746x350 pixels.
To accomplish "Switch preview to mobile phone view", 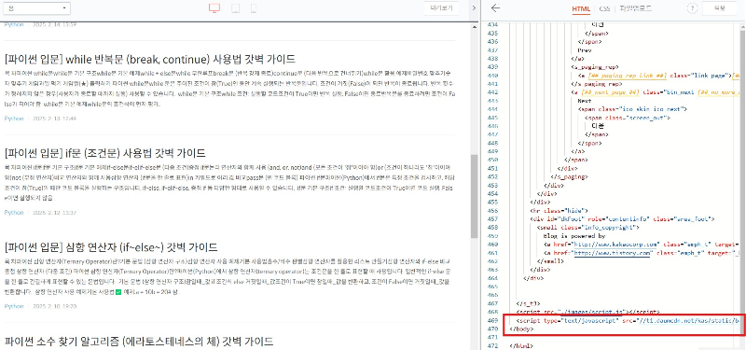I will [254, 8].
